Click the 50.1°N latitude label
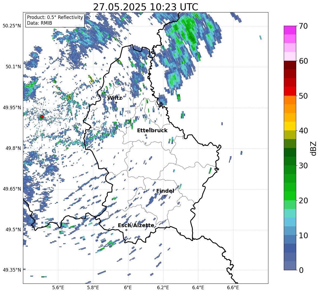The width and height of the screenshot is (320, 293). [14, 67]
